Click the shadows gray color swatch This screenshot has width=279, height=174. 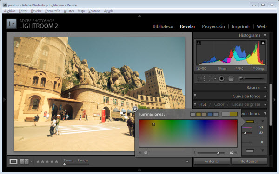(x=250, y=151)
